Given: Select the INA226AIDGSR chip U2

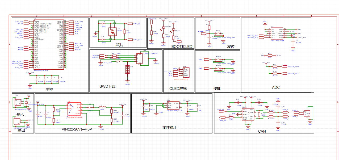Looking at the screenshot, I should (x=277, y=33).
